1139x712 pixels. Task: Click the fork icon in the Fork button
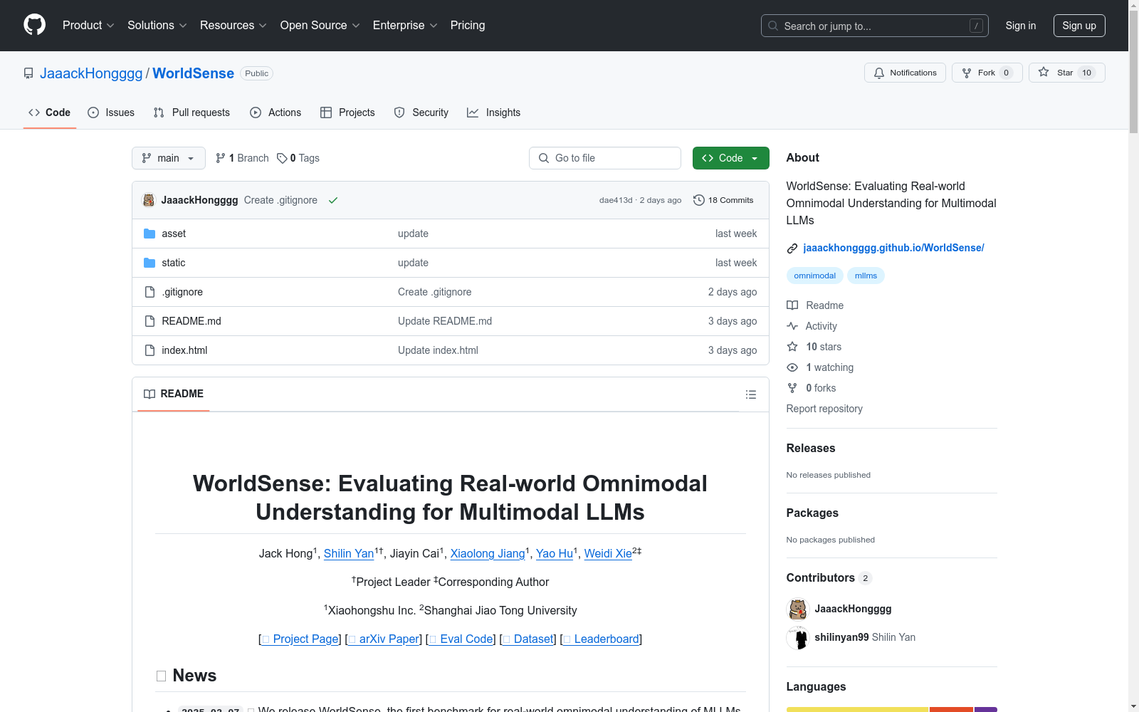(x=967, y=73)
